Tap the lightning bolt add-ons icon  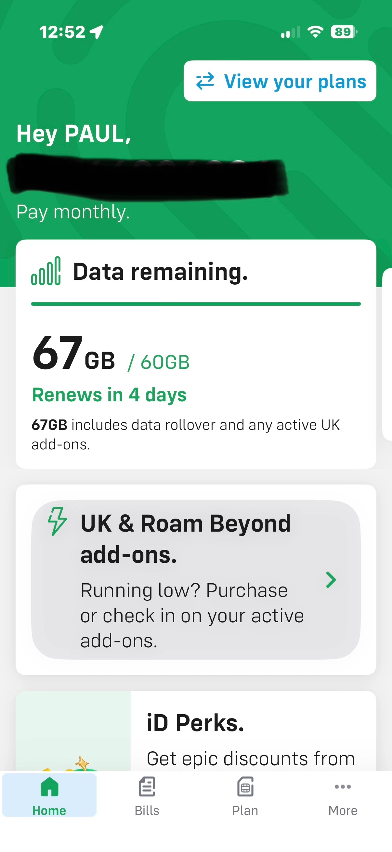click(57, 522)
